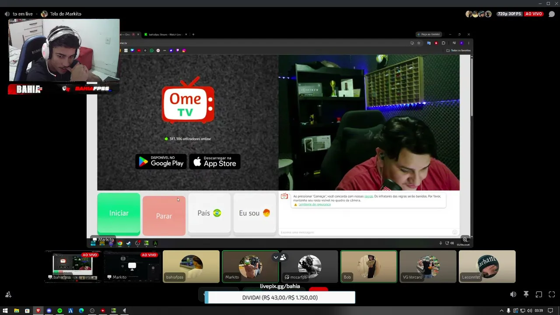The image size is (560, 315).
Task: Click the Peça ao Gemini button
Action: pyautogui.click(x=428, y=34)
